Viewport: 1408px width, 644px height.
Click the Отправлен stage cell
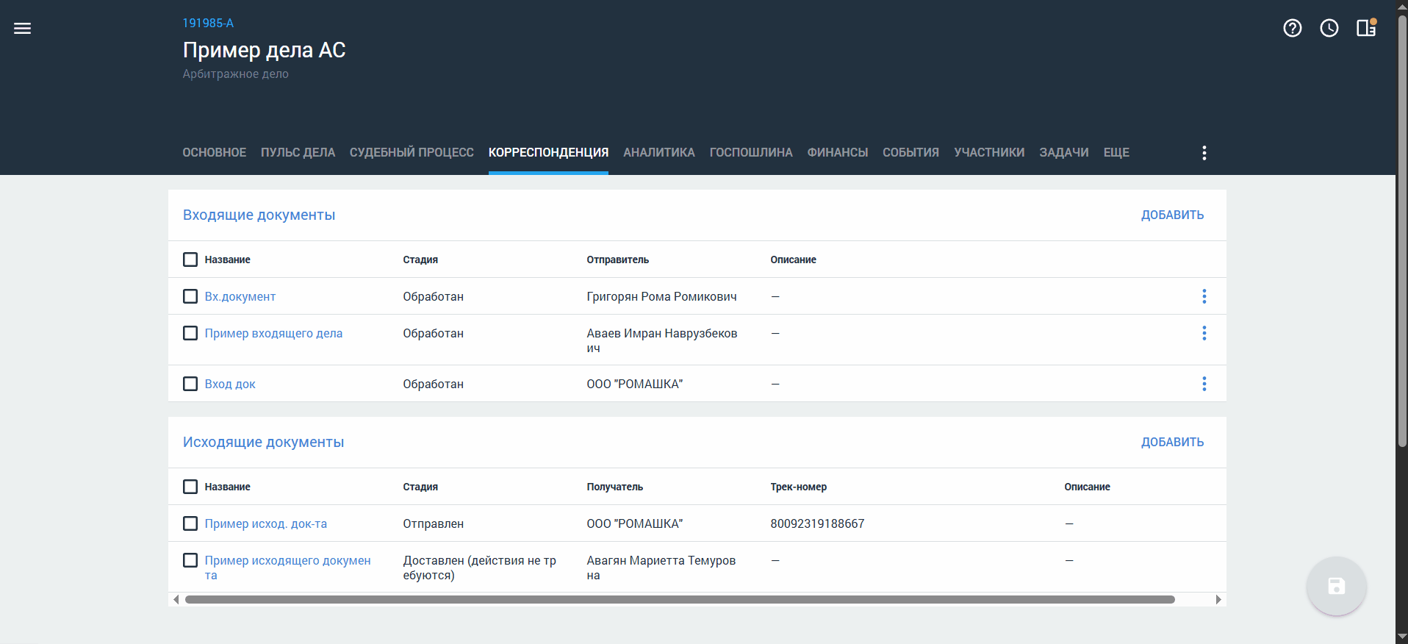(433, 523)
